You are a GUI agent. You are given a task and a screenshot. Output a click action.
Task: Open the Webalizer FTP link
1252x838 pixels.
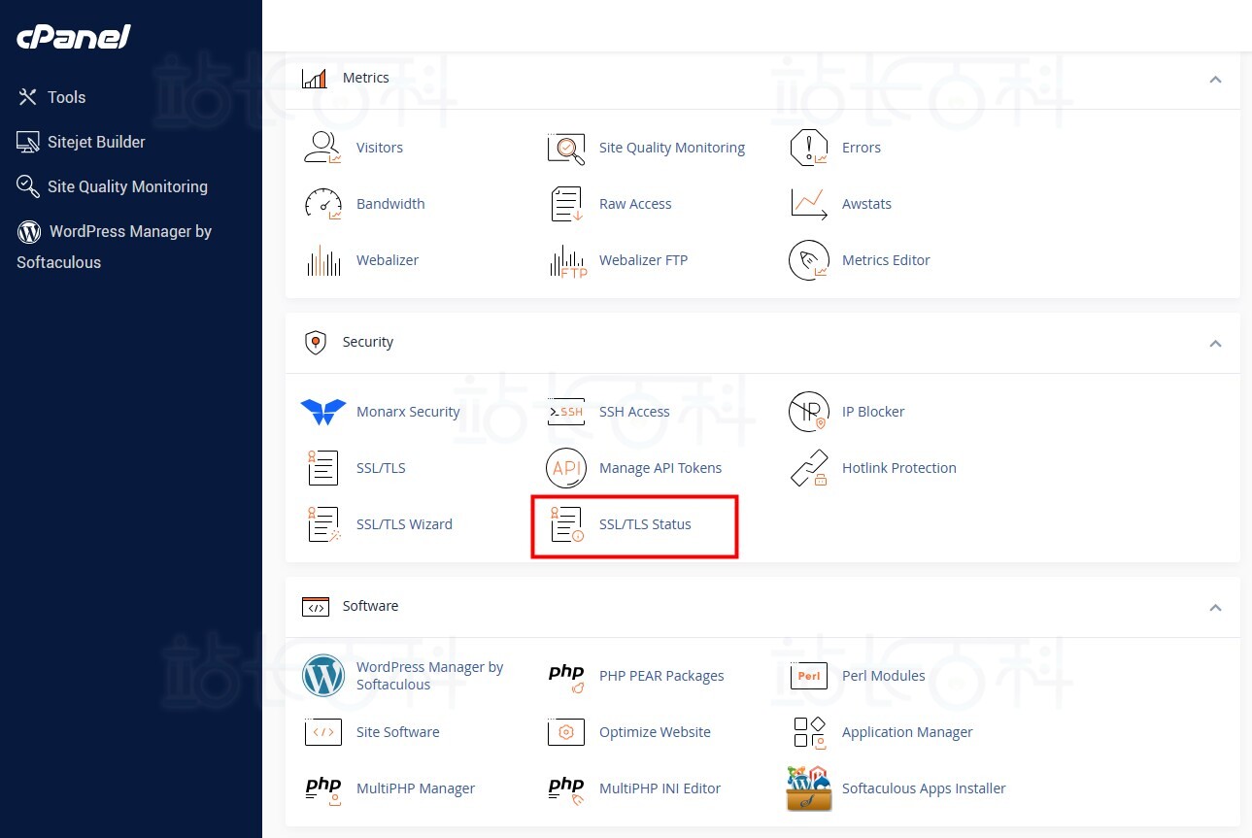coord(643,260)
